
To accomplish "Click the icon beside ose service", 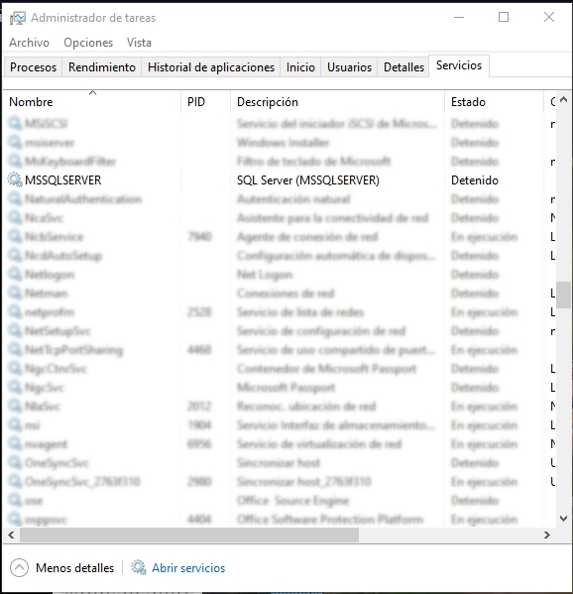I will (15, 501).
